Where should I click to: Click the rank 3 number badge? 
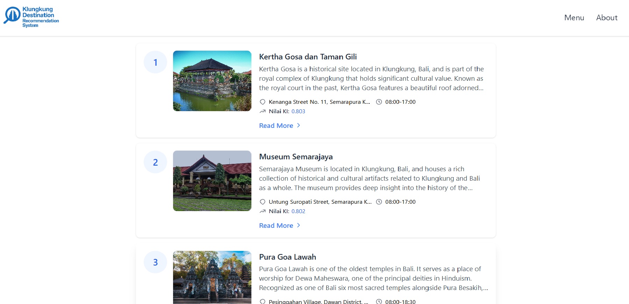click(x=155, y=262)
